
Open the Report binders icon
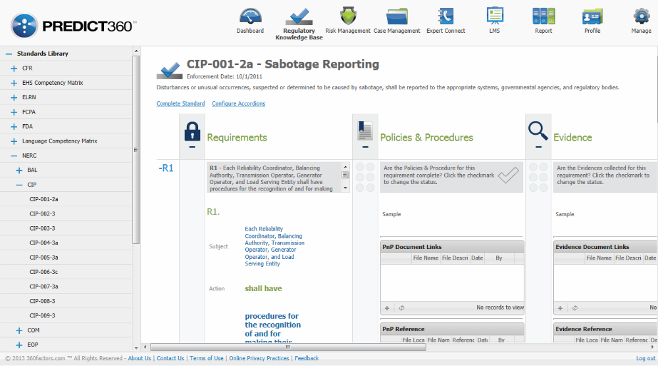click(x=544, y=16)
